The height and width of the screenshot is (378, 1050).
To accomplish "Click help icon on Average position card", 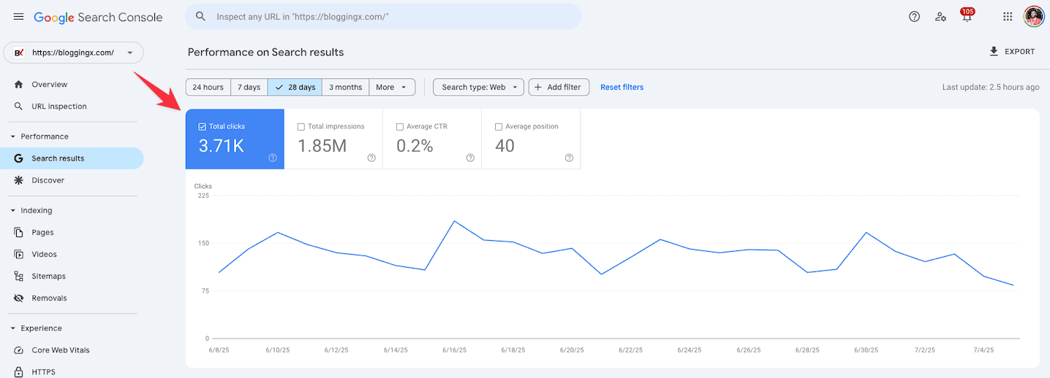I will pyautogui.click(x=569, y=158).
